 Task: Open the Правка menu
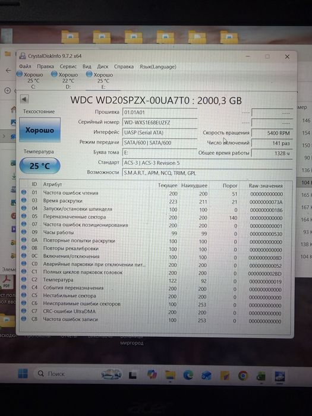point(45,67)
